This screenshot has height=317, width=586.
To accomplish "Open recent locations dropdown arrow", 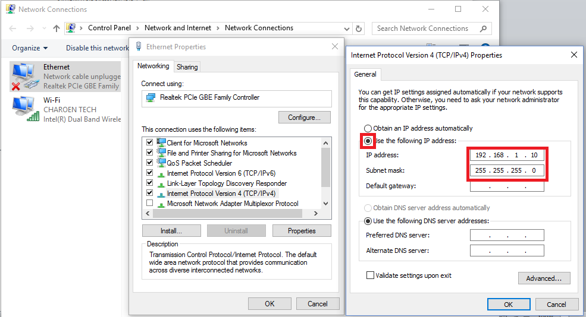I will (44, 28).
